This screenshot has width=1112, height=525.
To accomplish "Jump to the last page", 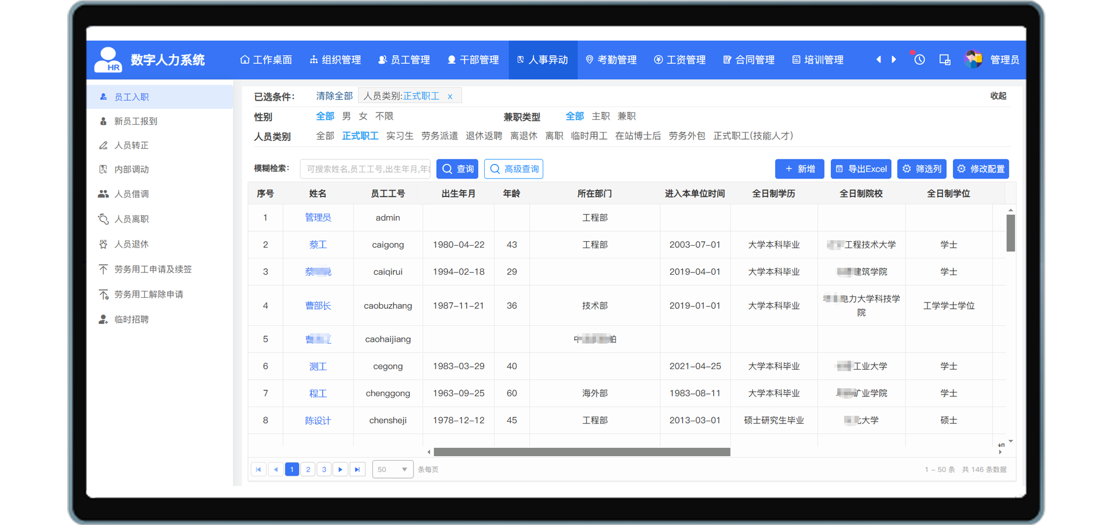I will [358, 469].
